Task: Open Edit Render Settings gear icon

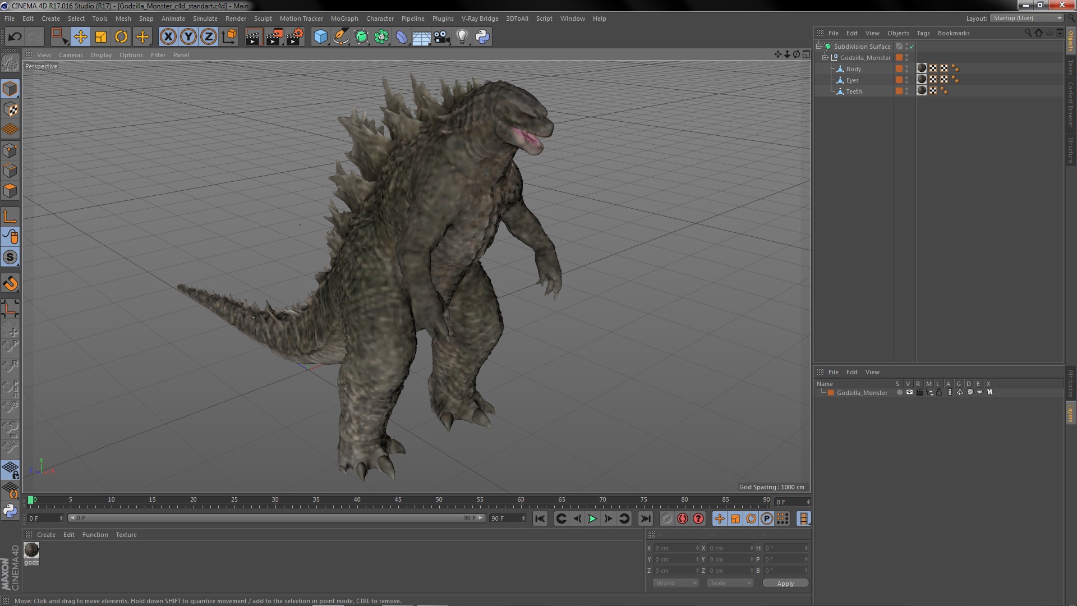Action: pos(295,37)
